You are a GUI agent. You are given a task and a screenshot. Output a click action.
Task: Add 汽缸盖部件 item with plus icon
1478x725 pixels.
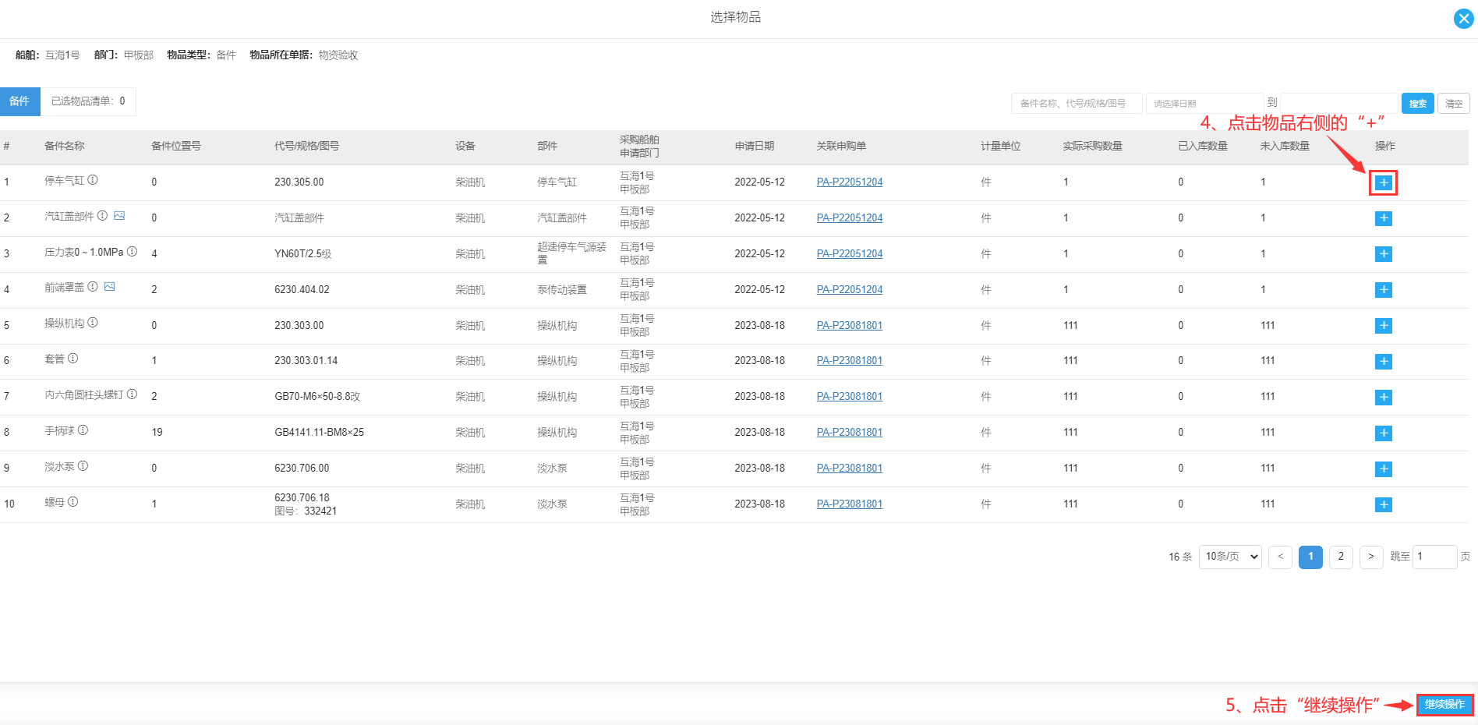pyautogui.click(x=1383, y=218)
